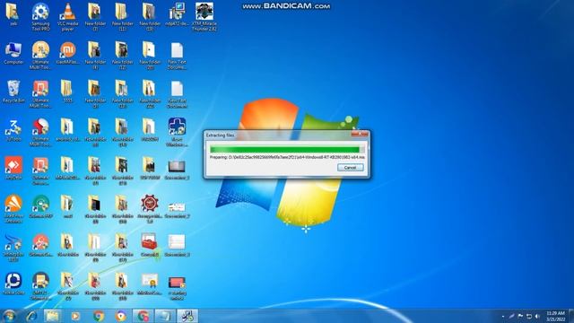Screen dimensions: 574x323
Task: Click Show desktop button at taskbar end
Action: click(x=571, y=316)
